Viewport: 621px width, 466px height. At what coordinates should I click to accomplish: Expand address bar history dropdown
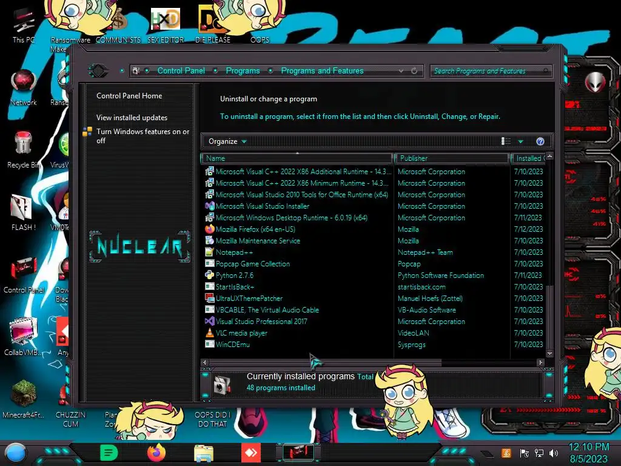(x=401, y=71)
